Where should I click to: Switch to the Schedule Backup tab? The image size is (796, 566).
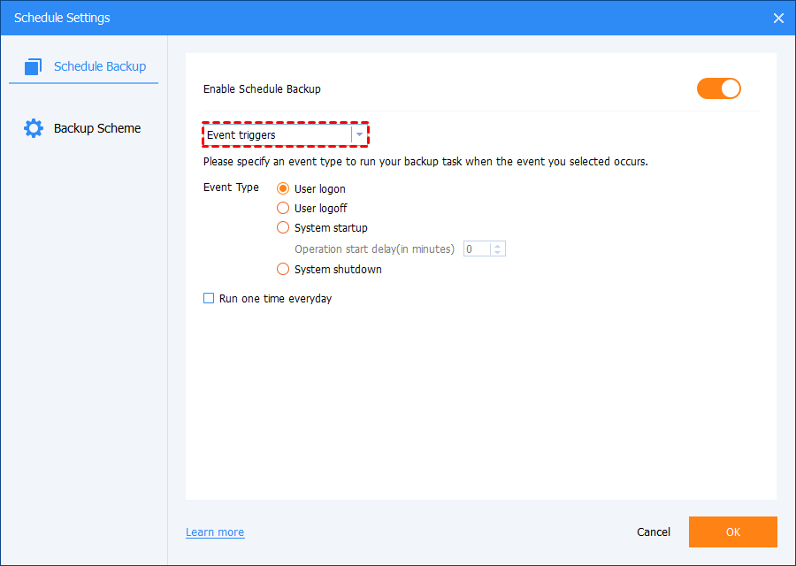[99, 66]
